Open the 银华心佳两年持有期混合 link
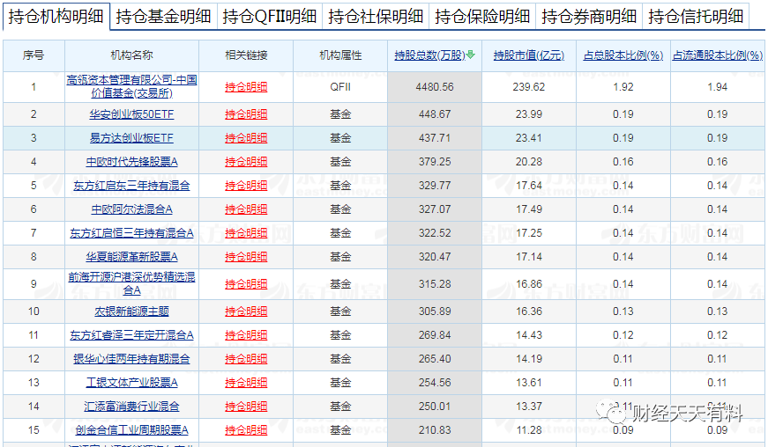Screen dimensions: 768x447 point(131,359)
